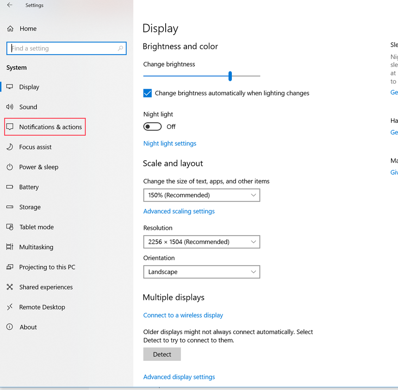Toggle the Night light switch

tap(152, 126)
